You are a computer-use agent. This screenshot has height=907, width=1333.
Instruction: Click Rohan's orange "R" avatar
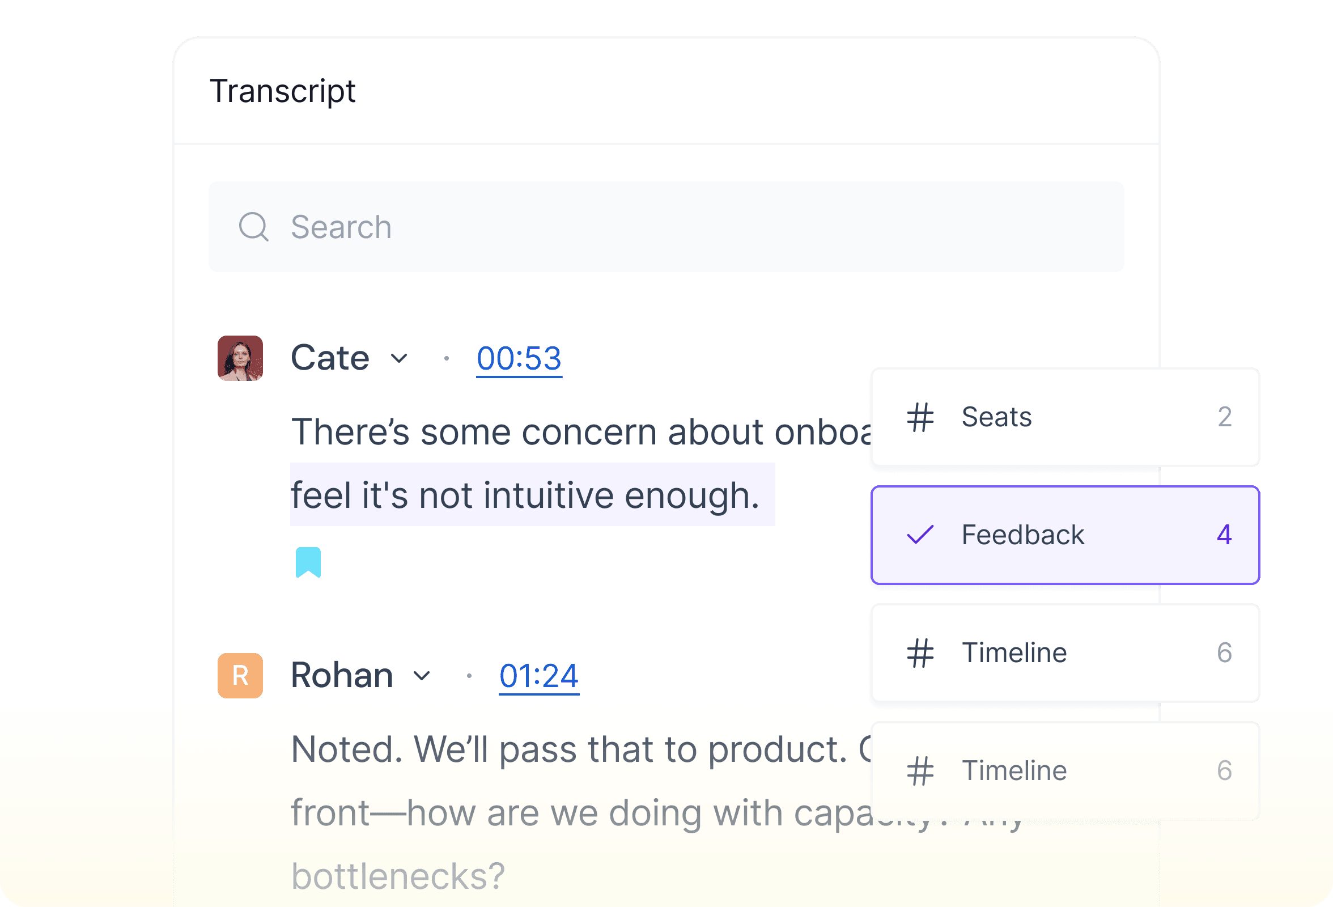pyautogui.click(x=240, y=675)
